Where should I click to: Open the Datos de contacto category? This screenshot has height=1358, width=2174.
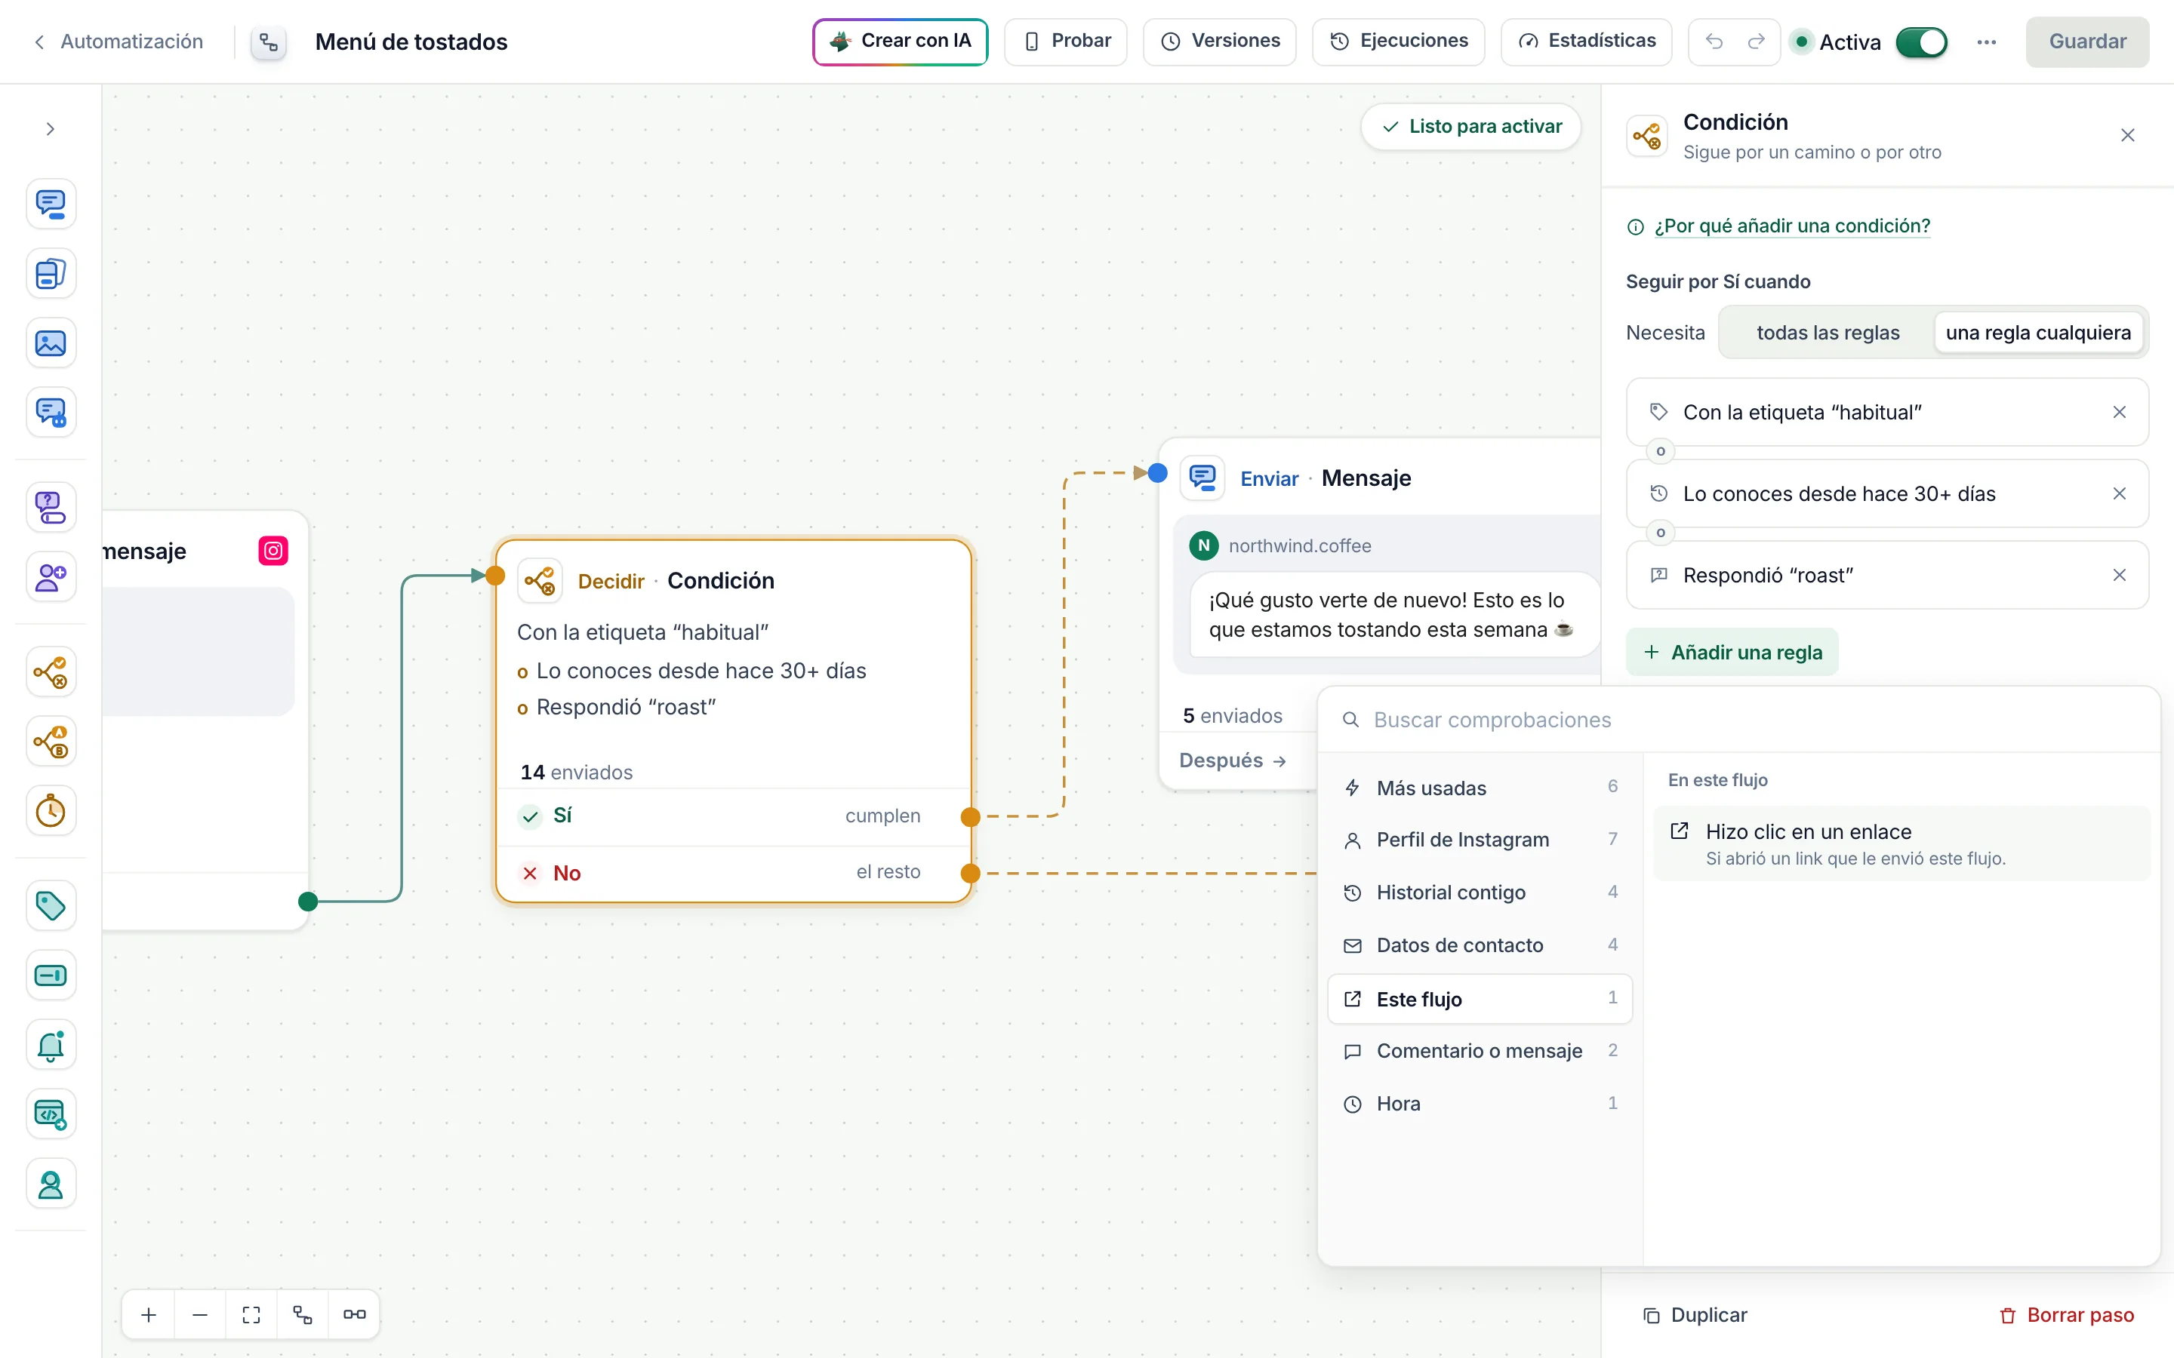click(x=1480, y=945)
